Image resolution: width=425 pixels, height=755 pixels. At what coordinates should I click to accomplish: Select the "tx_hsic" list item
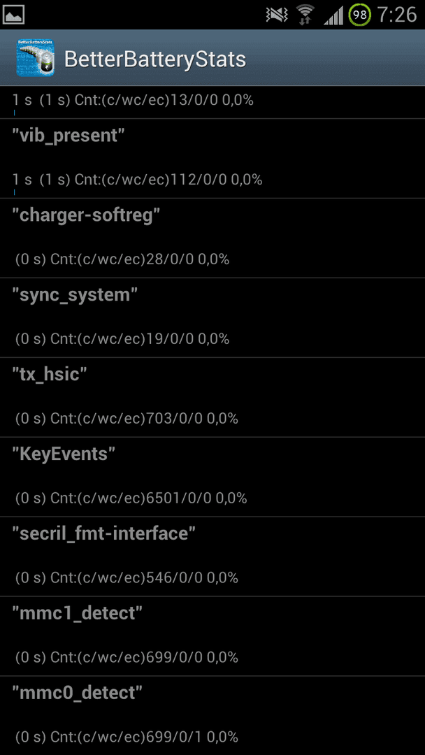212,397
